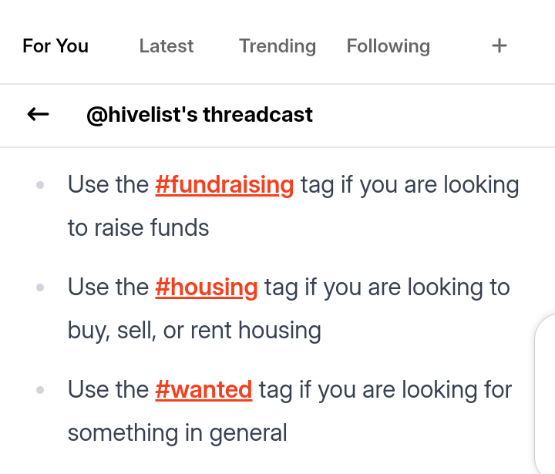This screenshot has width=555, height=474.
Task: Click the @hivelist's threadcast heading
Action: click(200, 115)
